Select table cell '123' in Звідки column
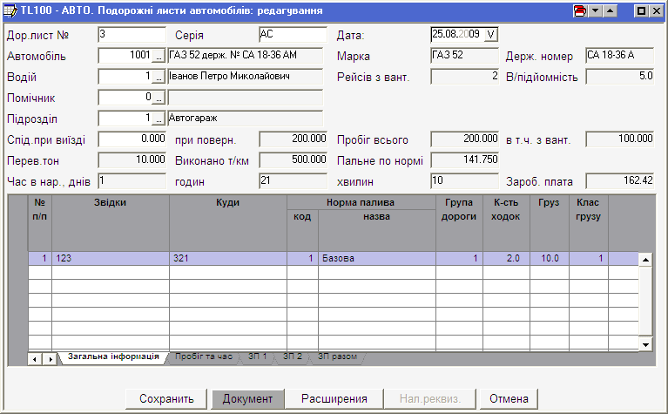Screen dimensions: 668x414 (x=111, y=258)
